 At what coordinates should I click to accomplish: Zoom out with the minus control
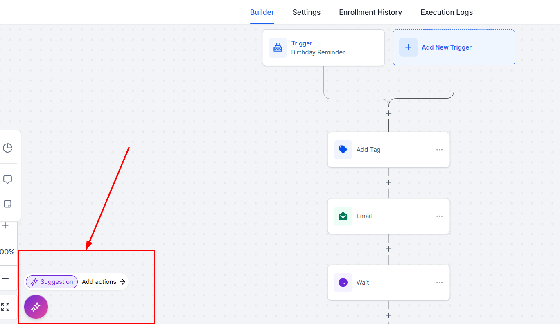click(5, 278)
